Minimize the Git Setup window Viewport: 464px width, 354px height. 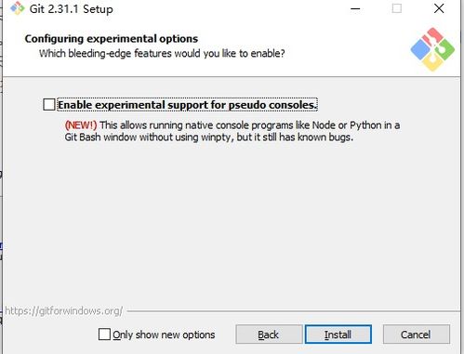[x=355, y=8]
